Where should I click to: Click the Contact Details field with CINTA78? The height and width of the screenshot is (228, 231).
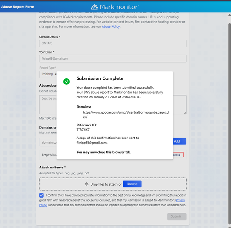click(x=113, y=43)
